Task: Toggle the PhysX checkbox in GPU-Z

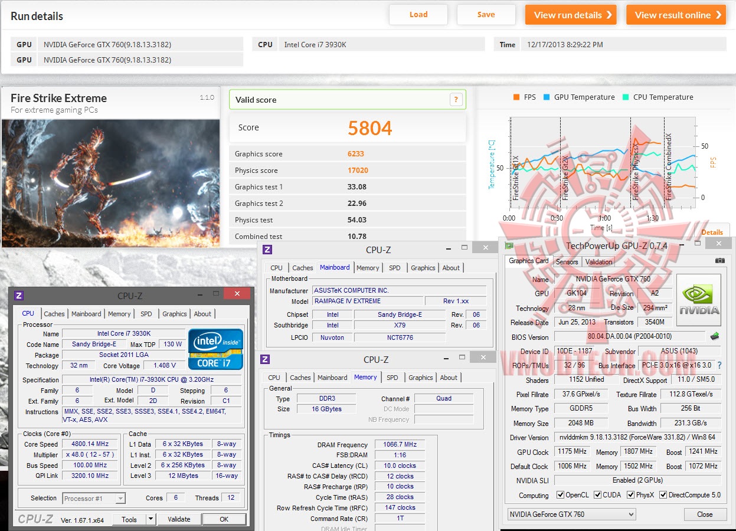Action: (x=631, y=495)
